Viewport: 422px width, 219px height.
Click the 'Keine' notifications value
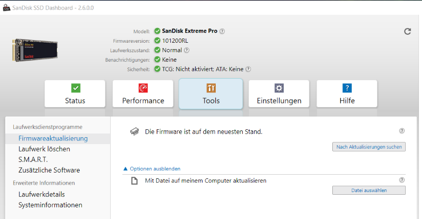coord(169,60)
